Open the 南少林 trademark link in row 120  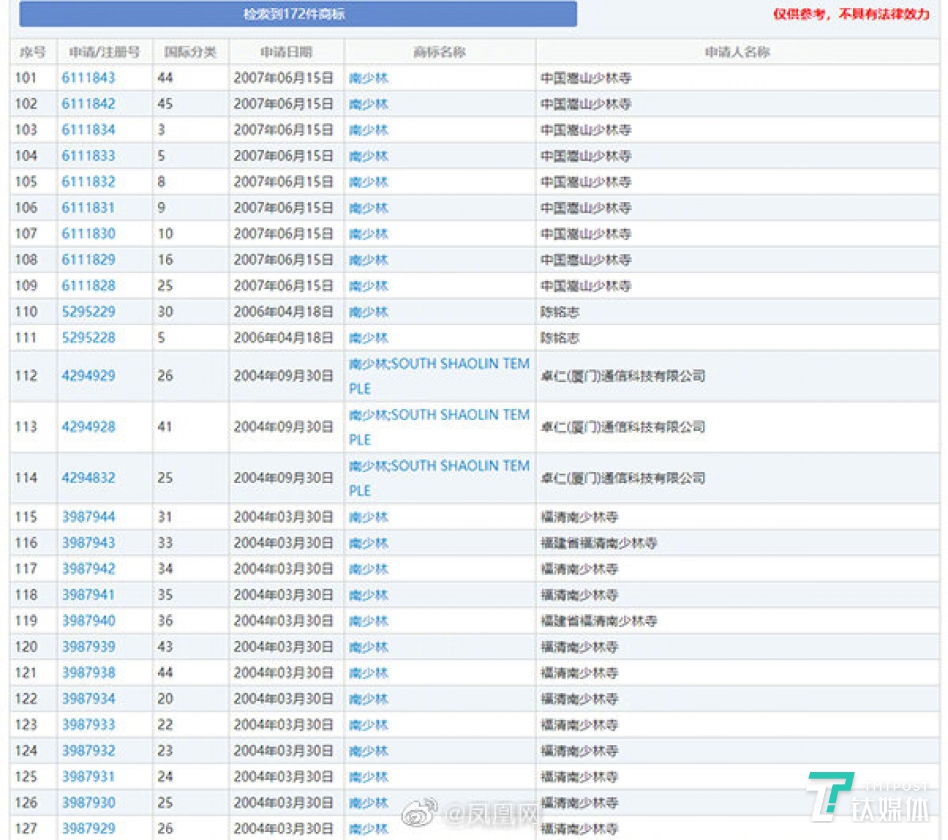click(369, 646)
